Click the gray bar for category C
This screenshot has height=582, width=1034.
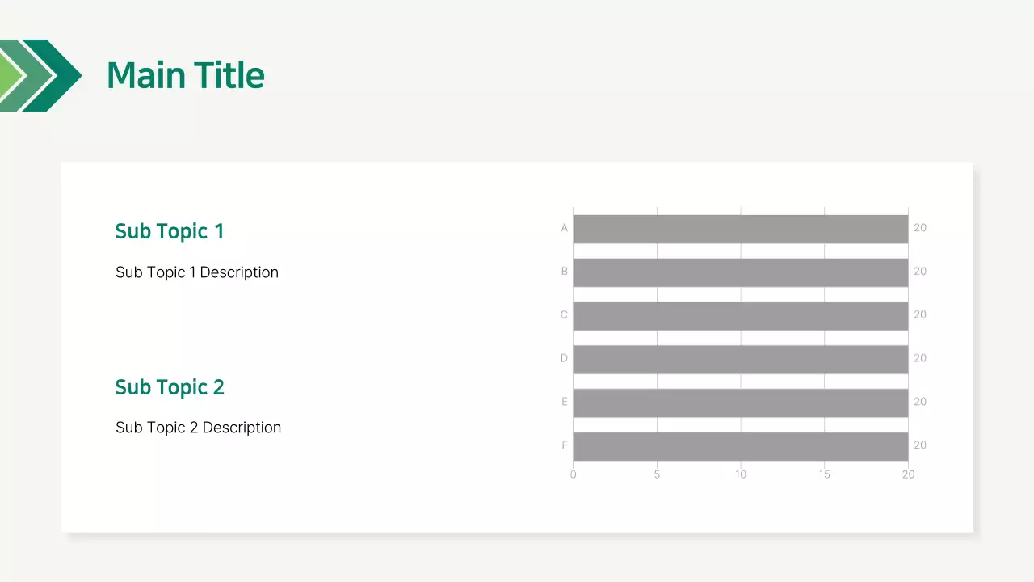(x=740, y=316)
